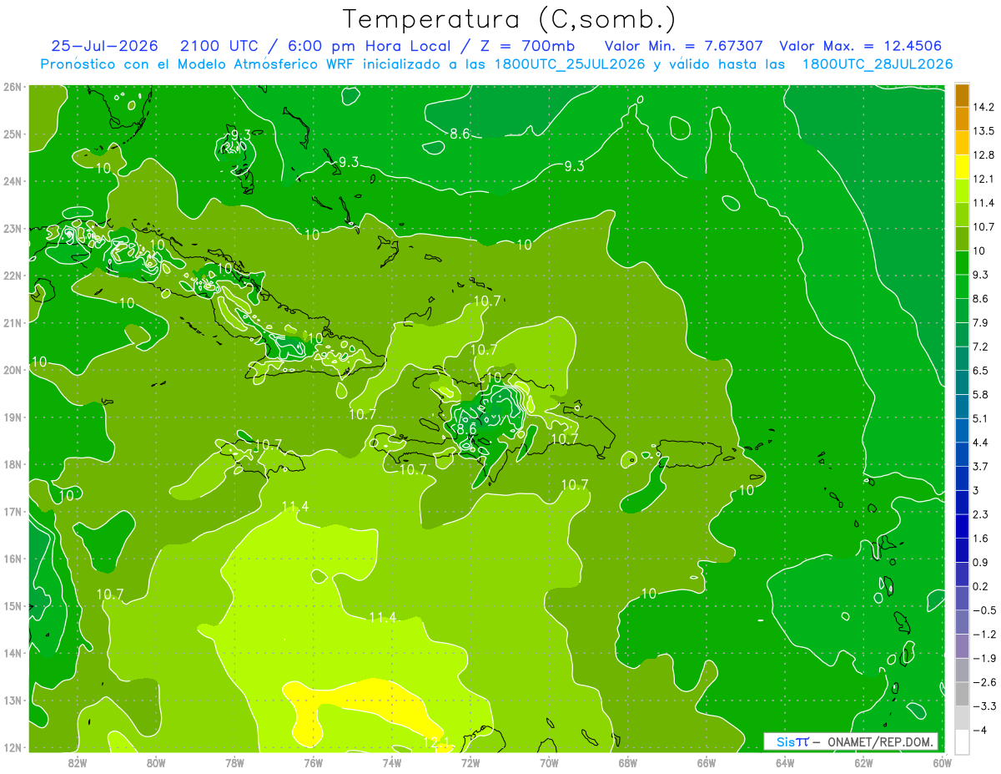
Task: Click the orange swatch above legend value 14.2
Action: [x=962, y=95]
